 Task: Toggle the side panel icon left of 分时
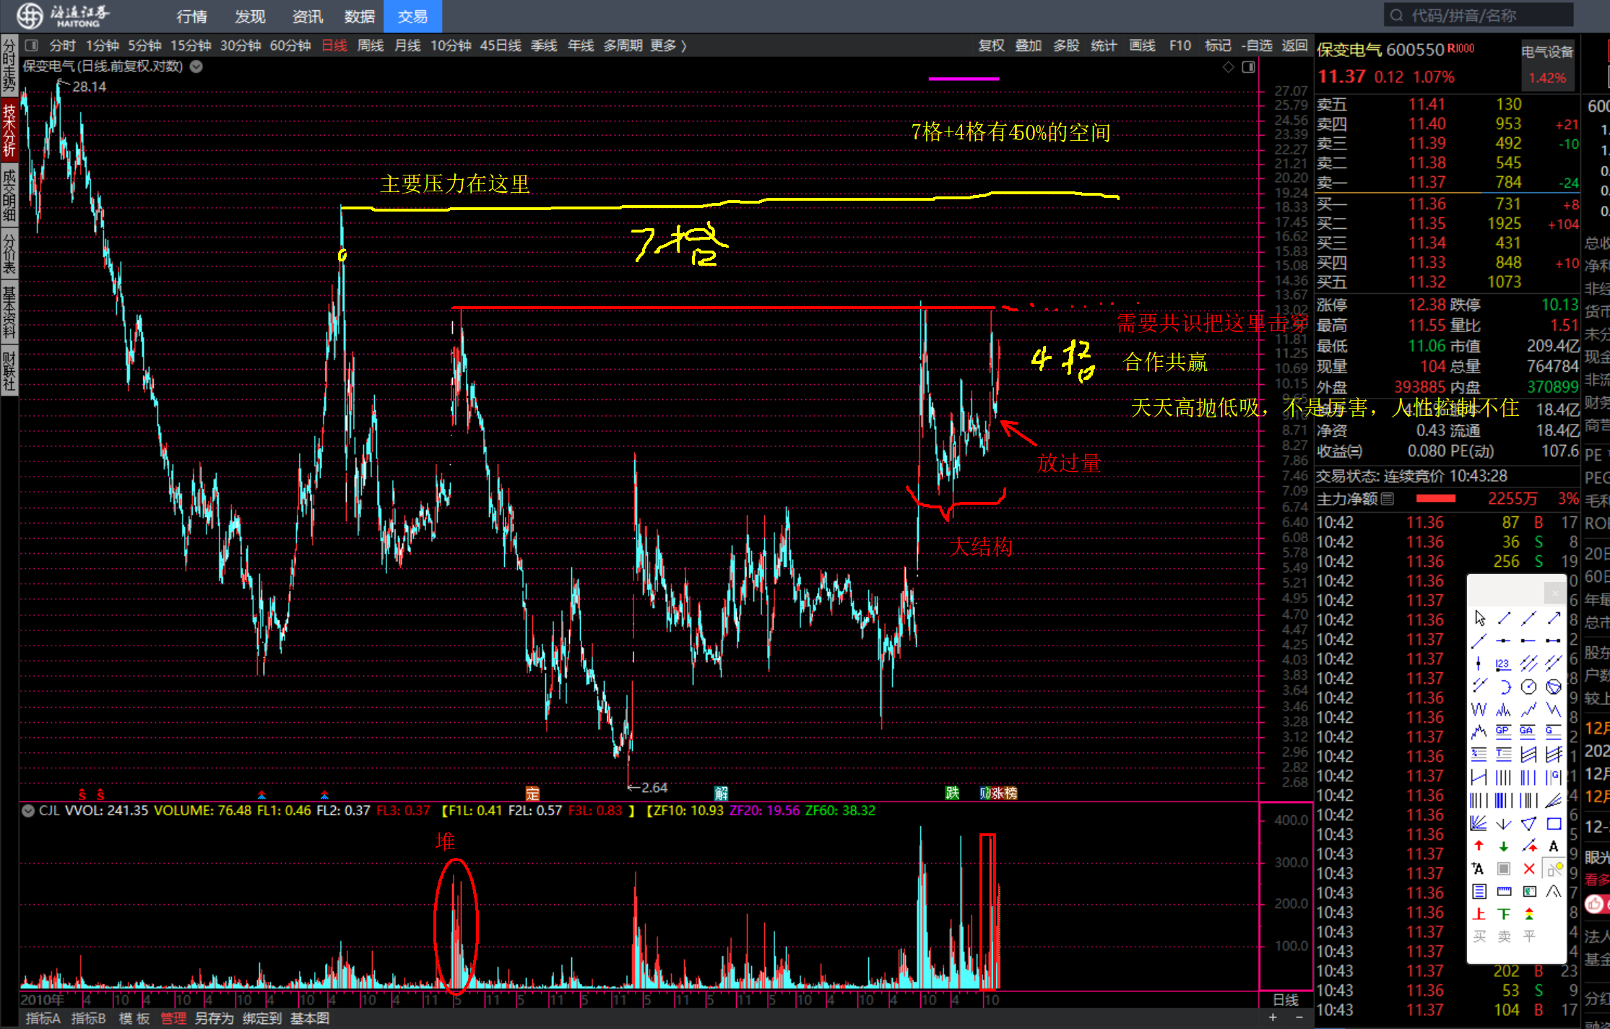tap(31, 45)
